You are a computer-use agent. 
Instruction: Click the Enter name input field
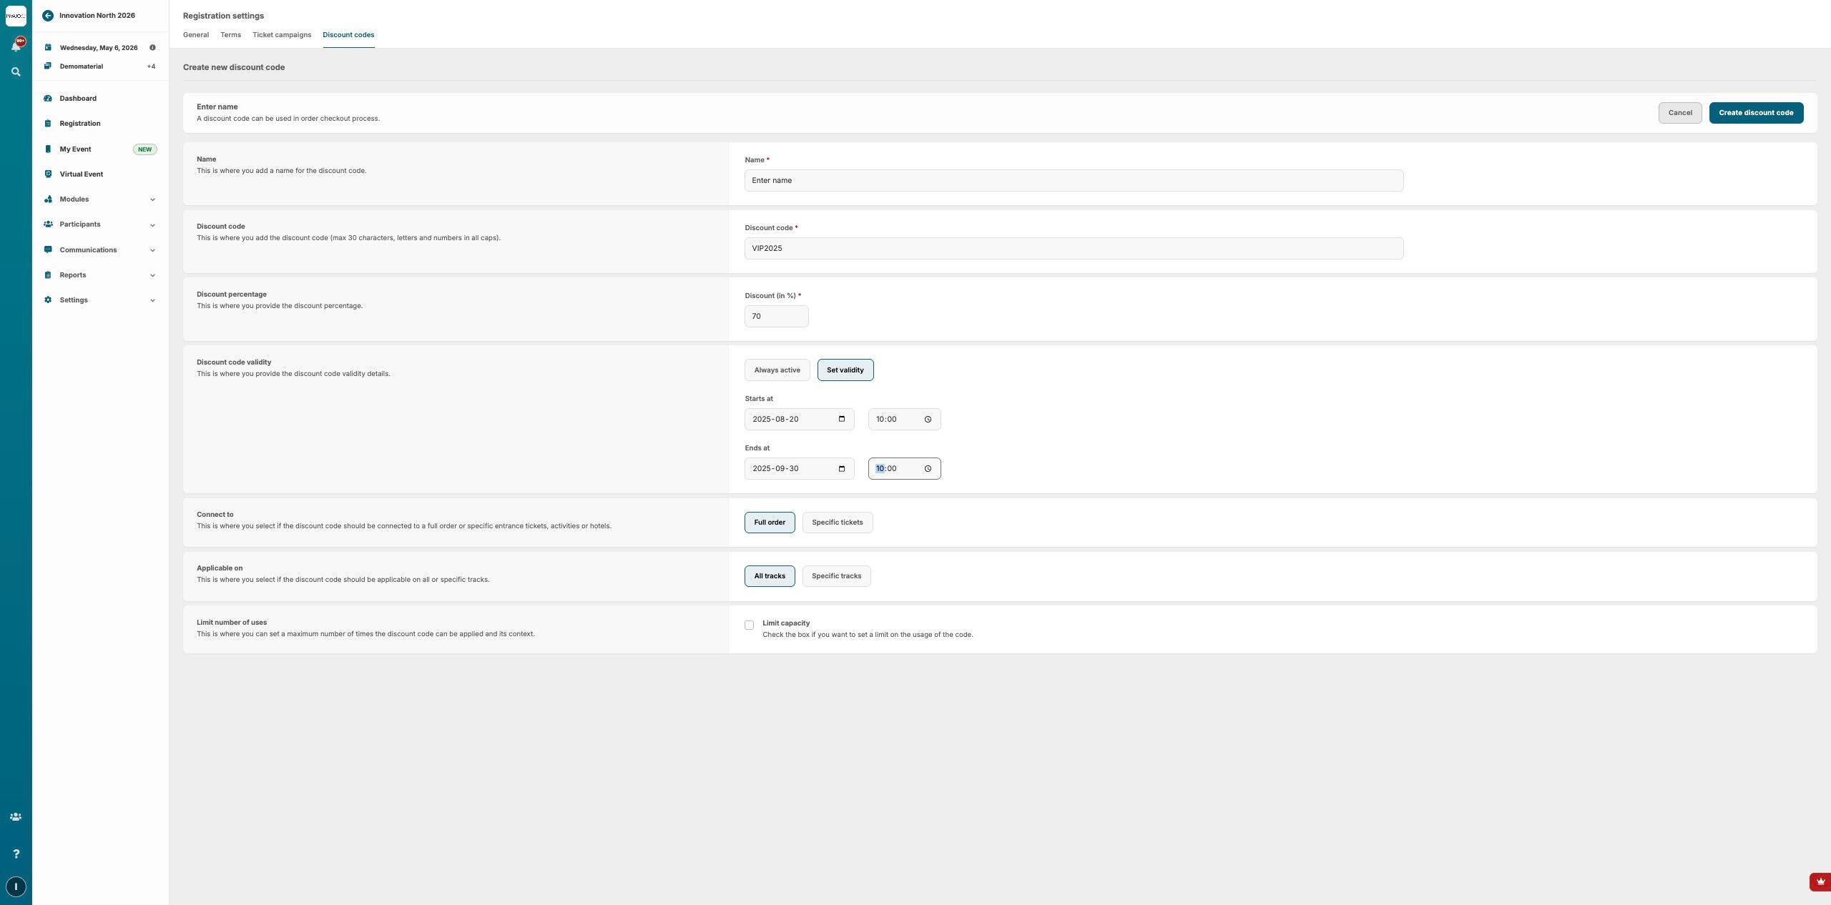[1073, 181]
